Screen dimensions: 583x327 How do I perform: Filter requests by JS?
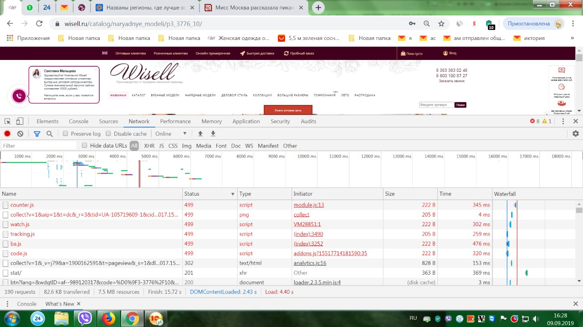point(161,146)
